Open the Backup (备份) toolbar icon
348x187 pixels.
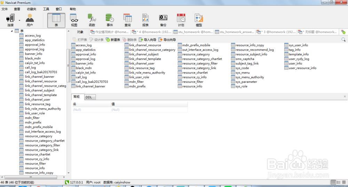click(163, 20)
